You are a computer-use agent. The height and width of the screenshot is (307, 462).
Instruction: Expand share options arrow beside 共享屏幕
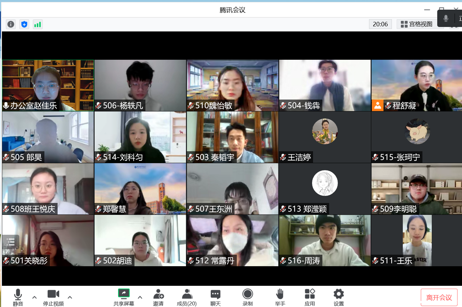click(140, 297)
